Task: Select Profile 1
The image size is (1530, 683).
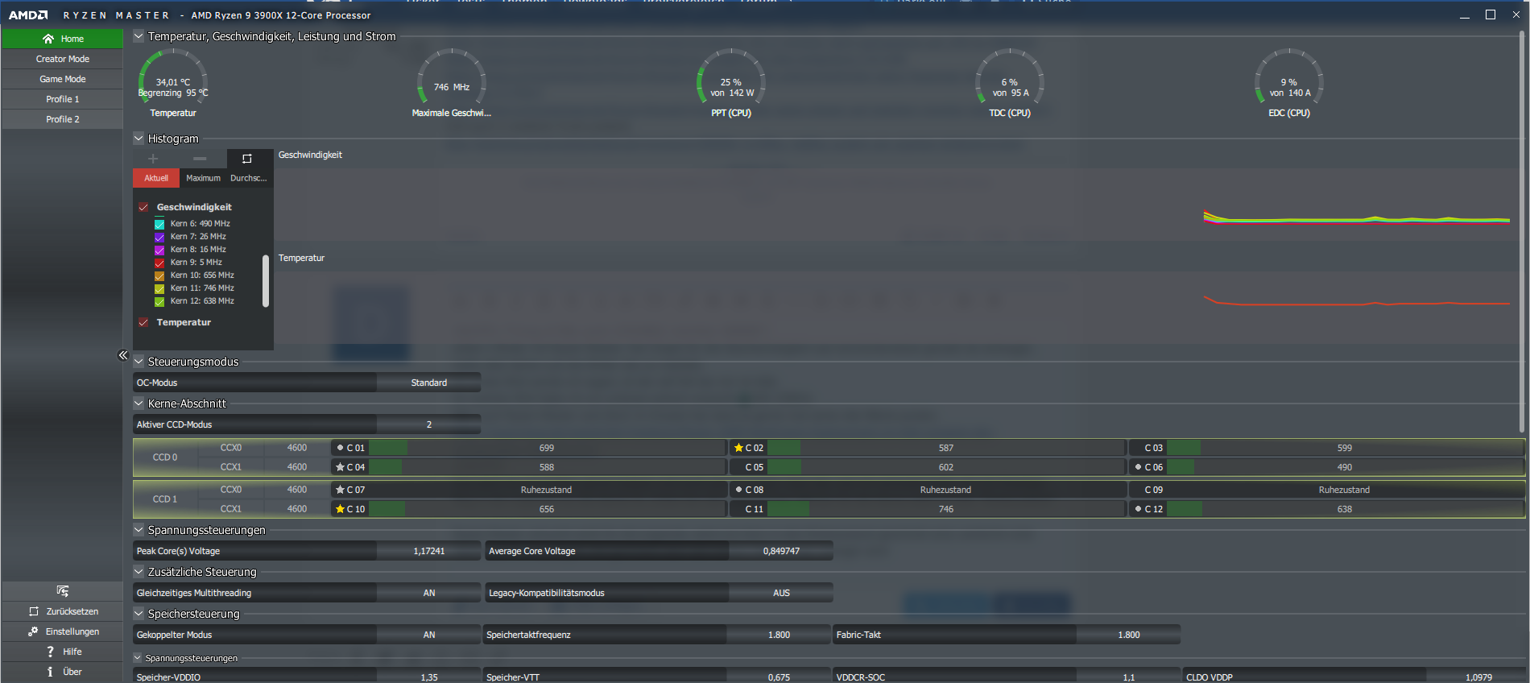Action: point(62,99)
